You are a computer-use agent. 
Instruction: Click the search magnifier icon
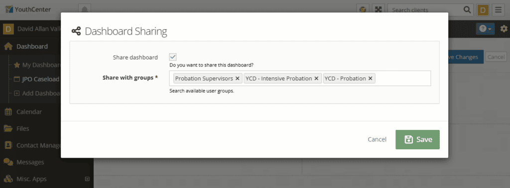(x=467, y=10)
